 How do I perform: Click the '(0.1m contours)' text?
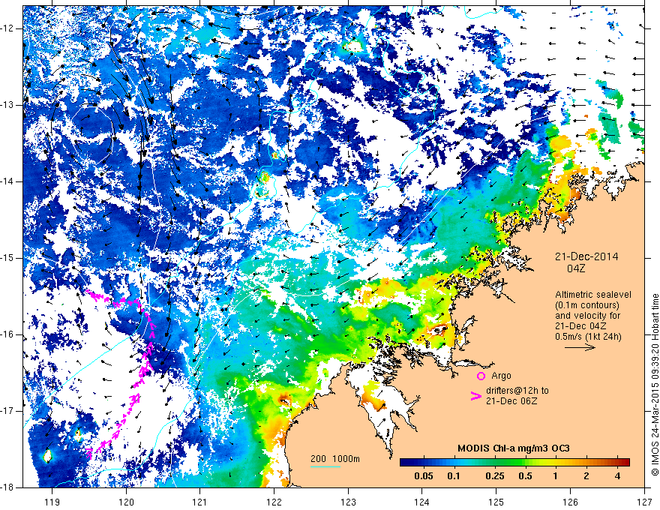tap(587, 305)
